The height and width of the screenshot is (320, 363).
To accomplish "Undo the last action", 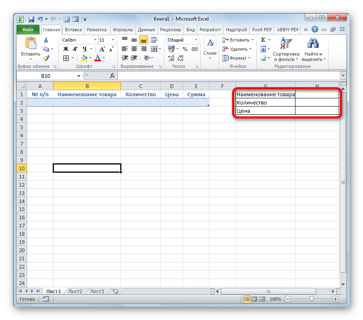I will coord(40,19).
